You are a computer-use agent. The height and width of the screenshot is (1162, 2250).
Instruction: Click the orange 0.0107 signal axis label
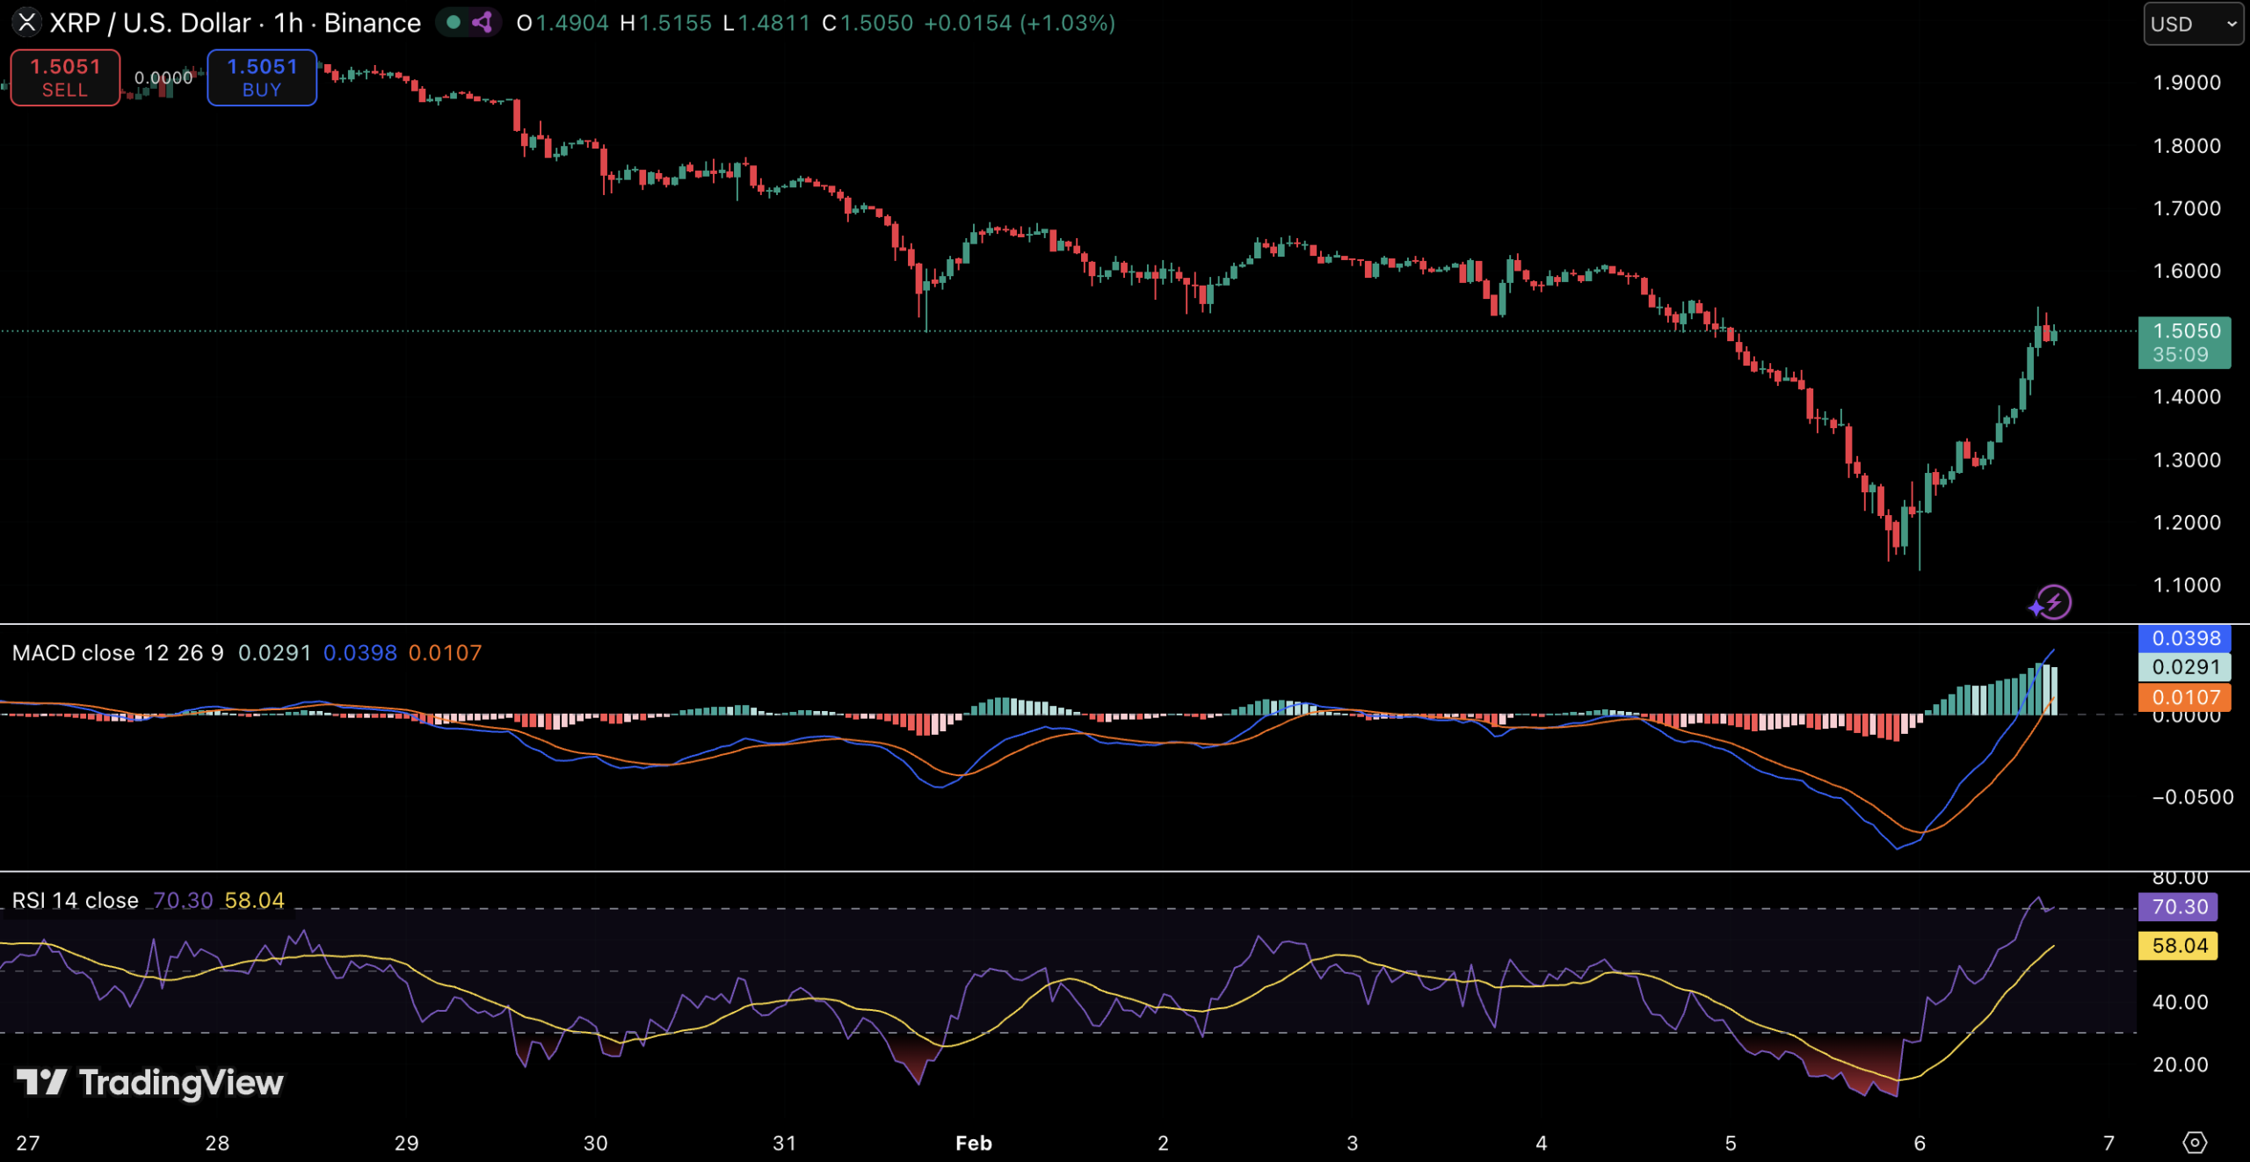[x=2184, y=698]
